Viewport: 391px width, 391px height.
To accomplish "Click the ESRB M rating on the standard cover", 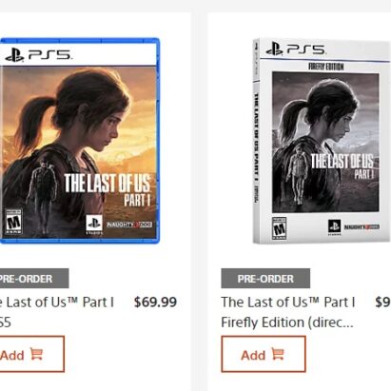I will [13, 222].
